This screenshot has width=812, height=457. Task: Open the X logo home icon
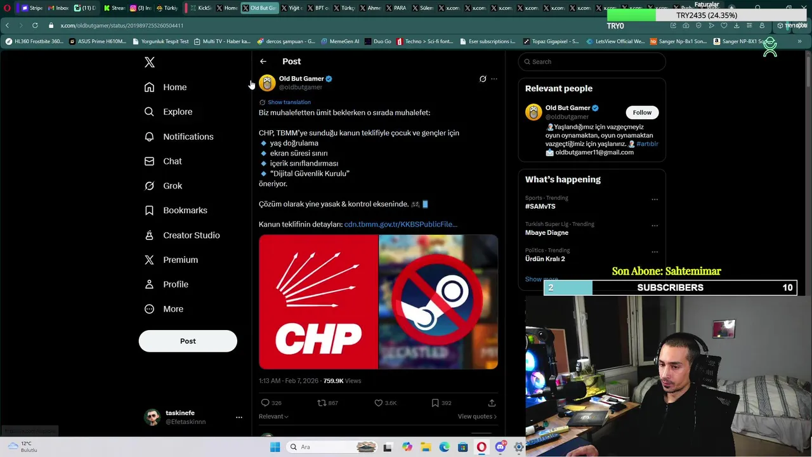[x=150, y=62]
